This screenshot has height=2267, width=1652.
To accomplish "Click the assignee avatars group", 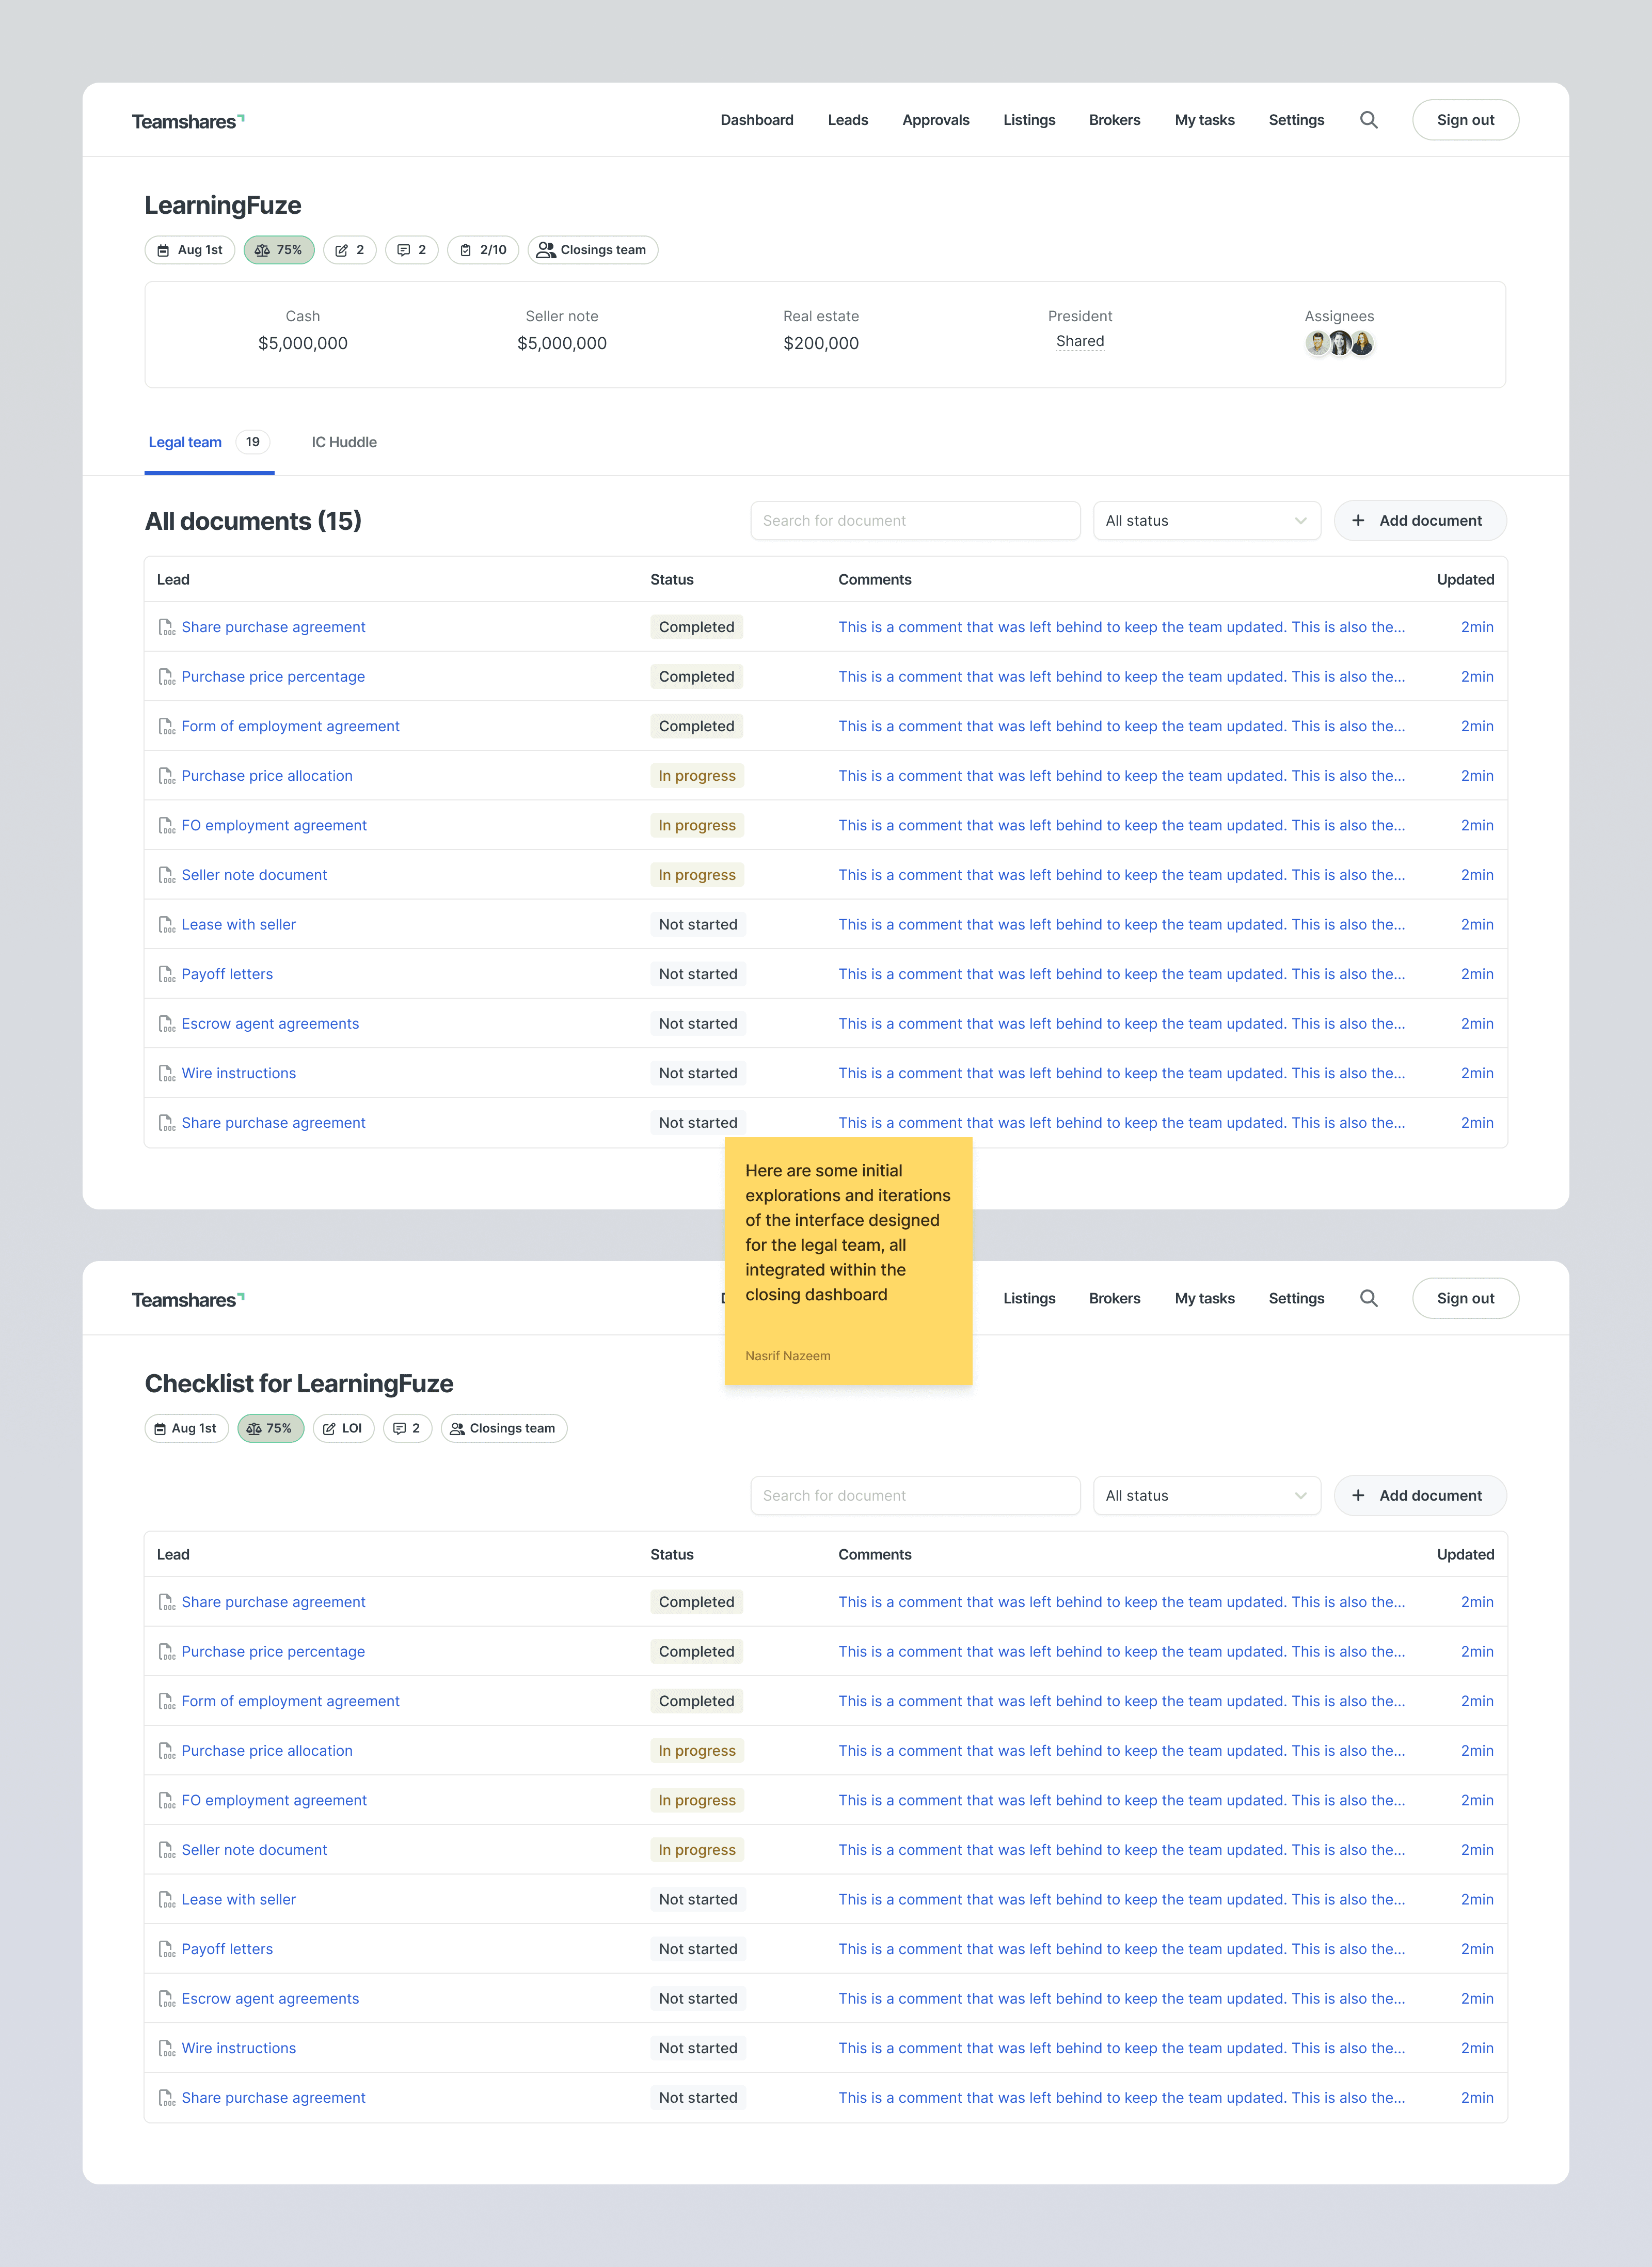I will tap(1339, 344).
